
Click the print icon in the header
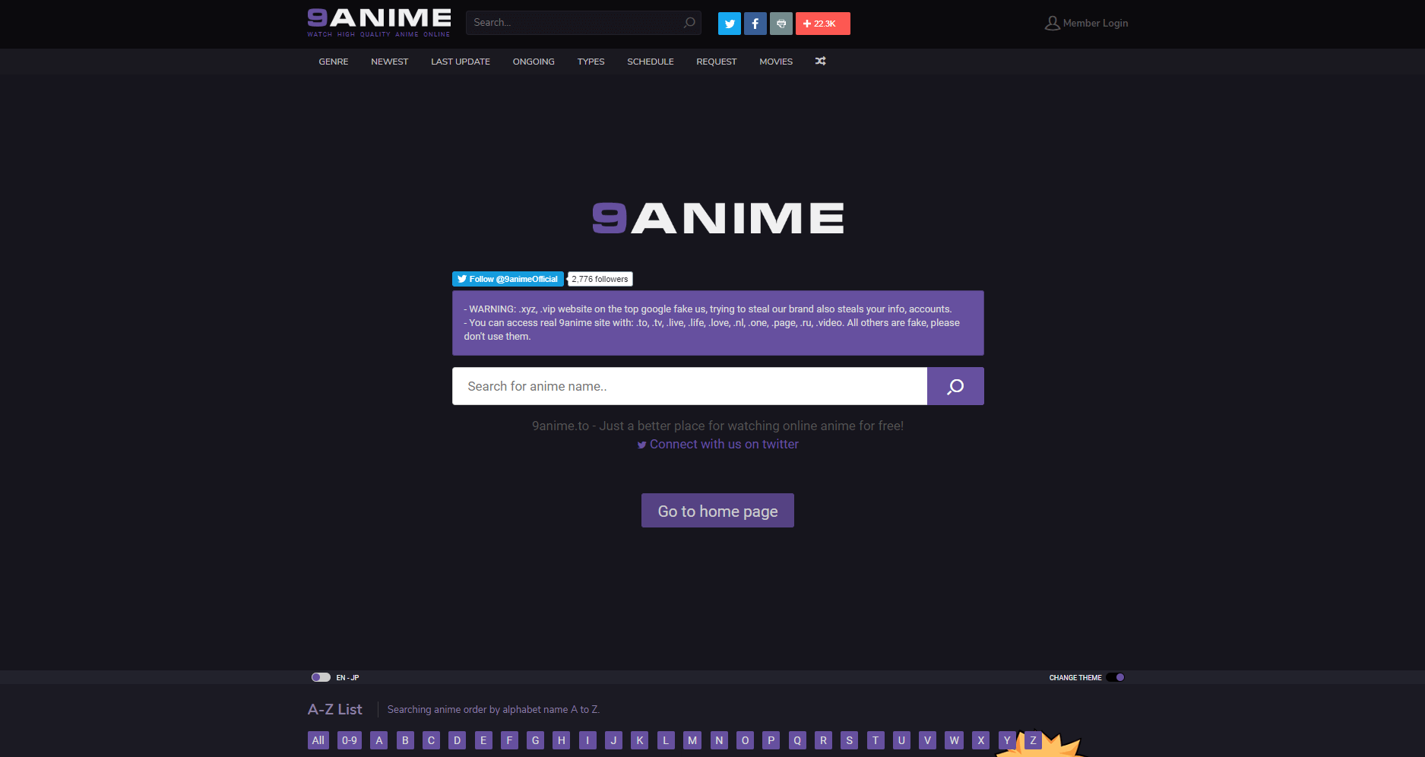point(781,23)
